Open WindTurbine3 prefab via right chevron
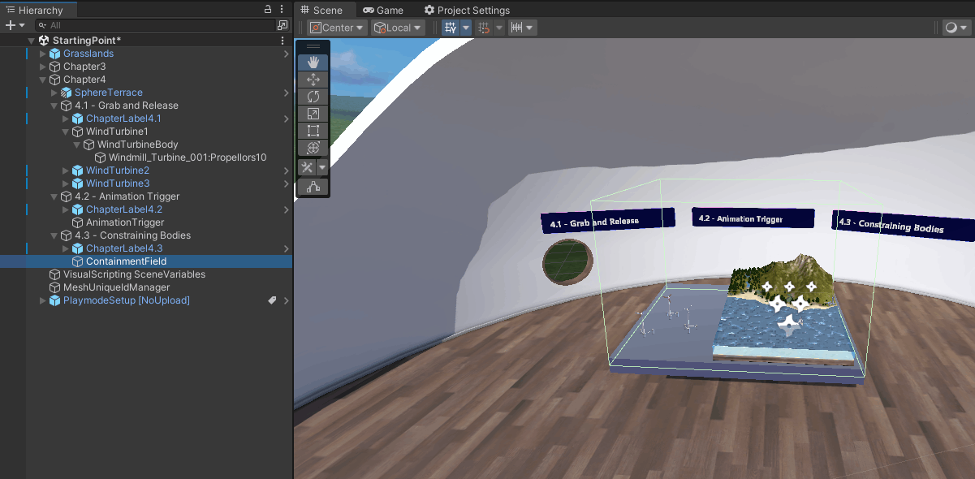This screenshot has height=479, width=975. [x=286, y=183]
